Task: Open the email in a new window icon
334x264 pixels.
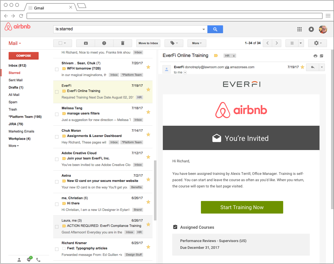Action: point(321,56)
